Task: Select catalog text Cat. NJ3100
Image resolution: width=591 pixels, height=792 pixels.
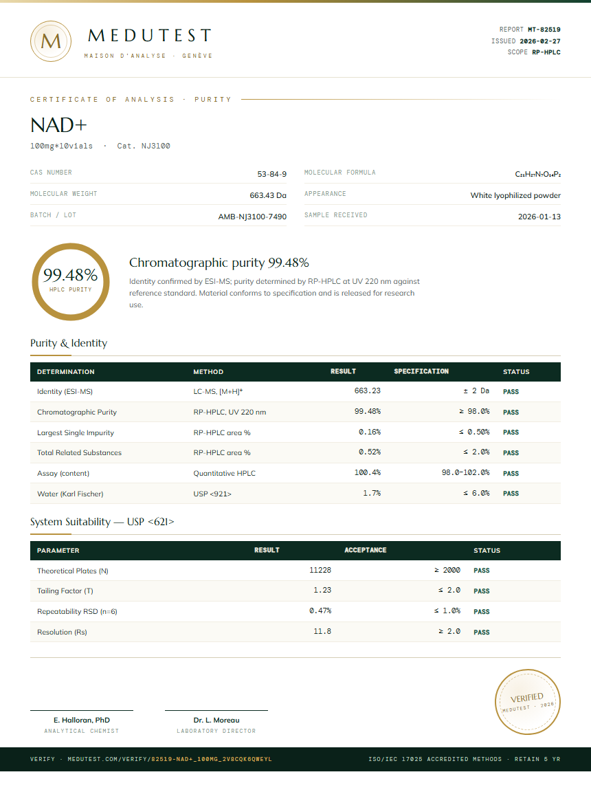Action: click(144, 146)
